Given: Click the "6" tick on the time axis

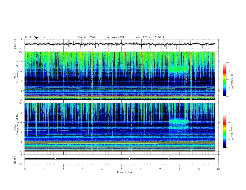Looking at the screenshot, I should pos(141,169).
